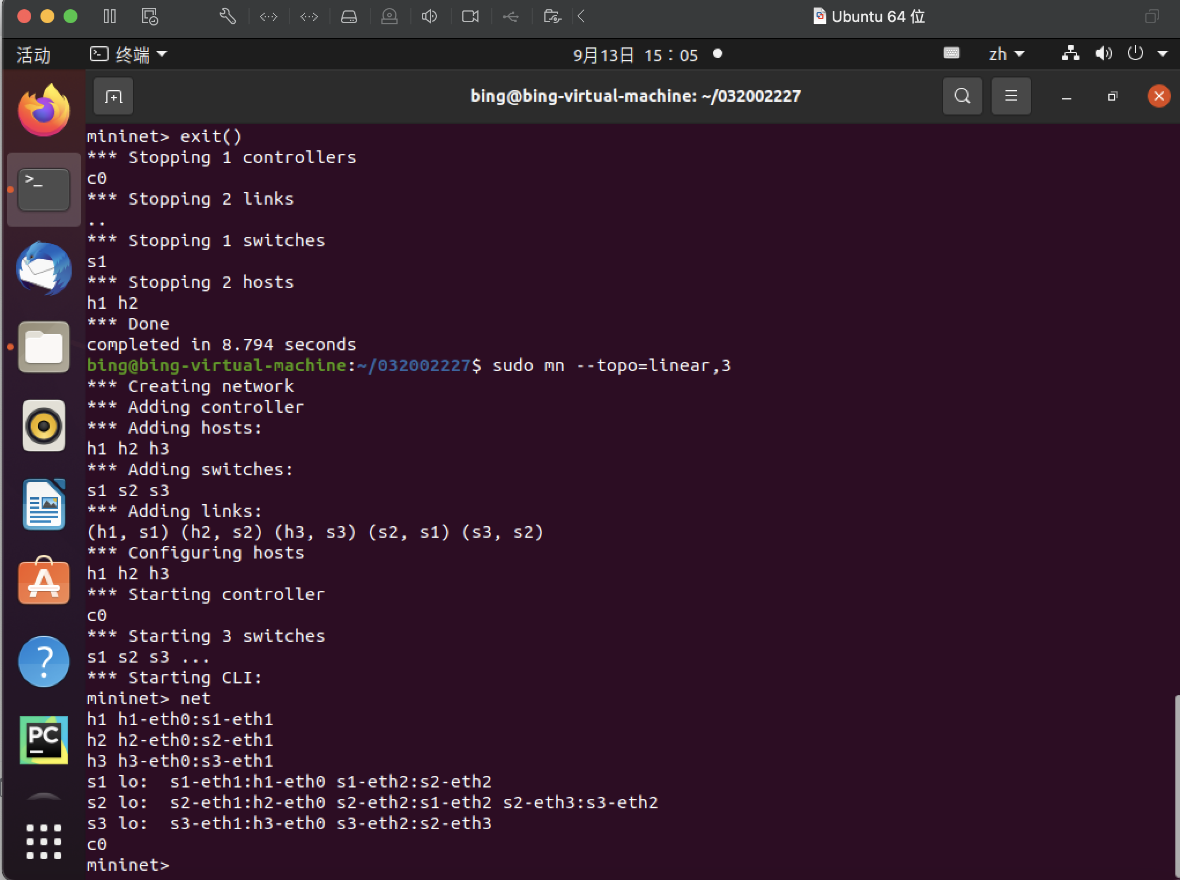Open Thunderbird mail from dock
The image size is (1180, 880).
pyautogui.click(x=44, y=268)
